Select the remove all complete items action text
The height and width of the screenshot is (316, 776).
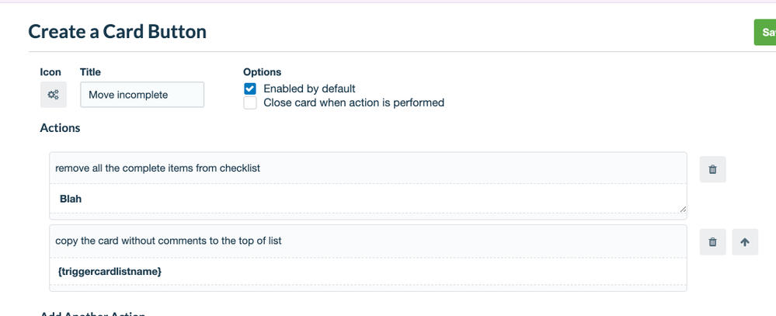[158, 168]
